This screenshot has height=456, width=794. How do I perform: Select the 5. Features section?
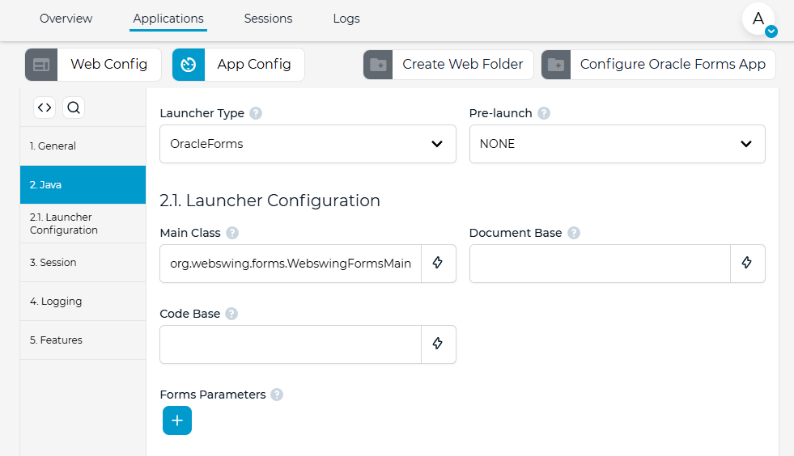pos(83,340)
